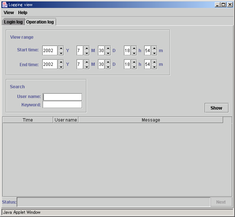Open the View menu
The height and width of the screenshot is (217, 235).
click(9, 13)
